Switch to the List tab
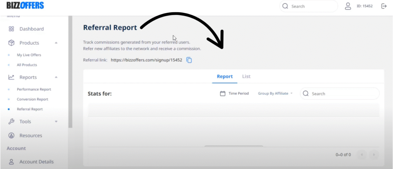The image size is (393, 169). pos(246,76)
